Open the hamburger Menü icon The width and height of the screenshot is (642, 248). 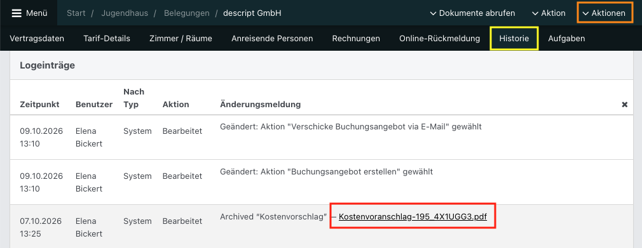pos(17,13)
